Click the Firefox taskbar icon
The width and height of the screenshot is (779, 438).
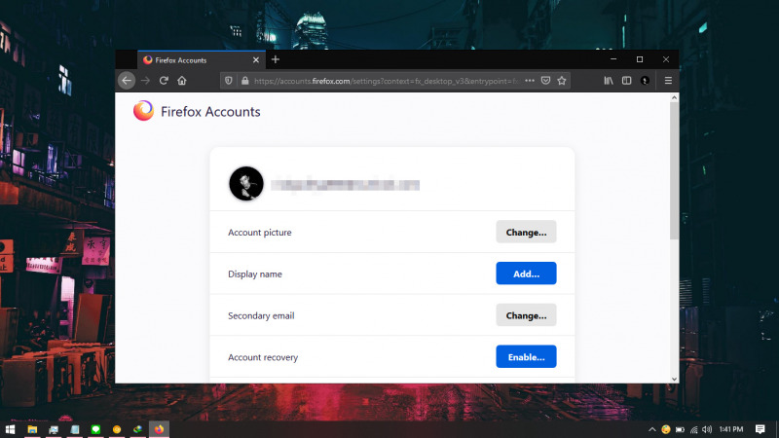(159, 429)
